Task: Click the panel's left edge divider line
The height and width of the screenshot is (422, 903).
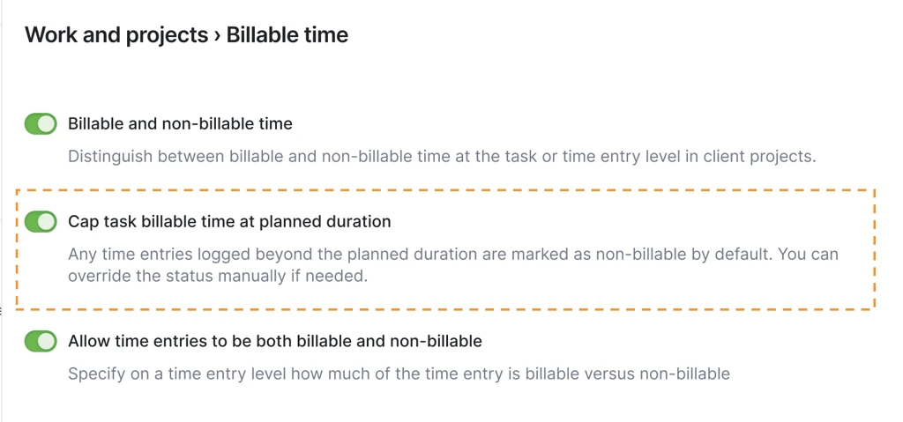Action: (2, 211)
